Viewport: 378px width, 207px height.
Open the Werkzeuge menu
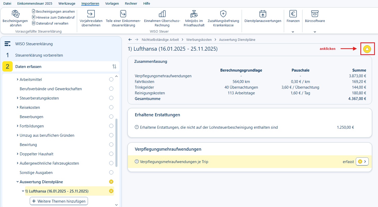tap(67, 4)
